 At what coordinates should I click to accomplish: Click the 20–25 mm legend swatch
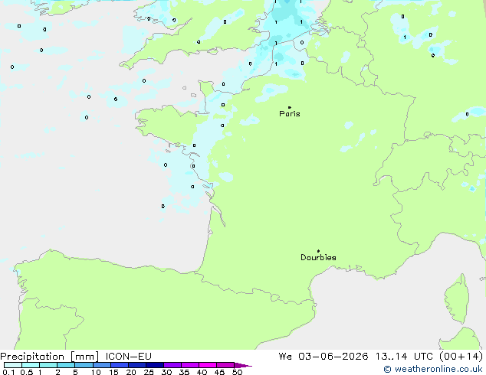click(x=137, y=365)
